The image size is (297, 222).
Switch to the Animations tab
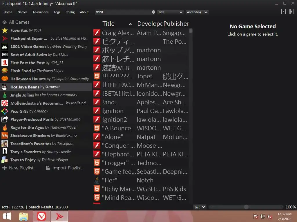tap(41, 12)
